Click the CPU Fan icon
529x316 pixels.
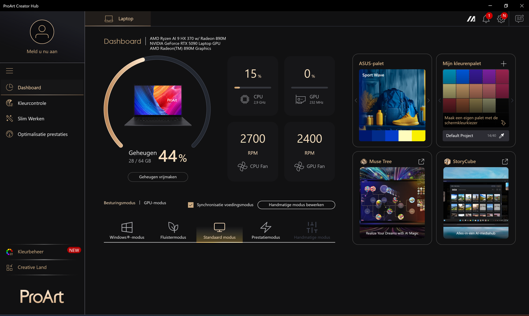242,166
